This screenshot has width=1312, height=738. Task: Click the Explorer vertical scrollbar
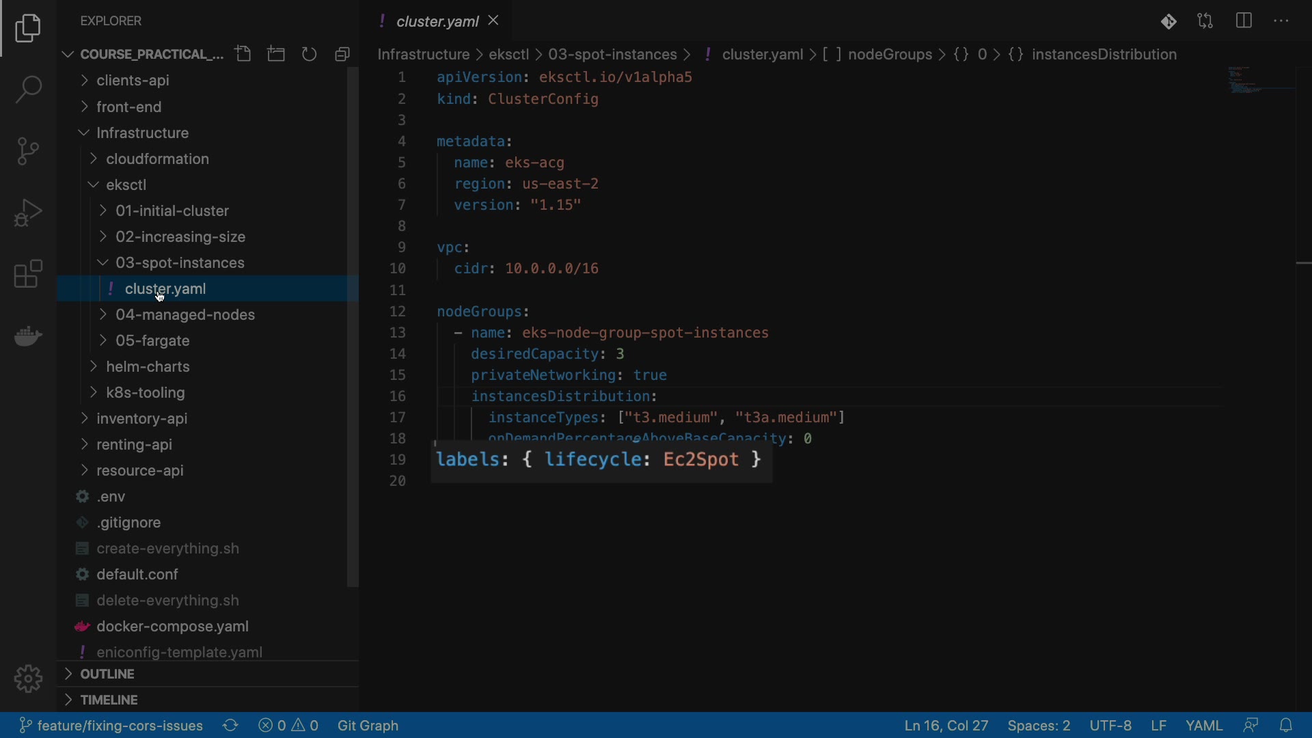click(x=353, y=328)
